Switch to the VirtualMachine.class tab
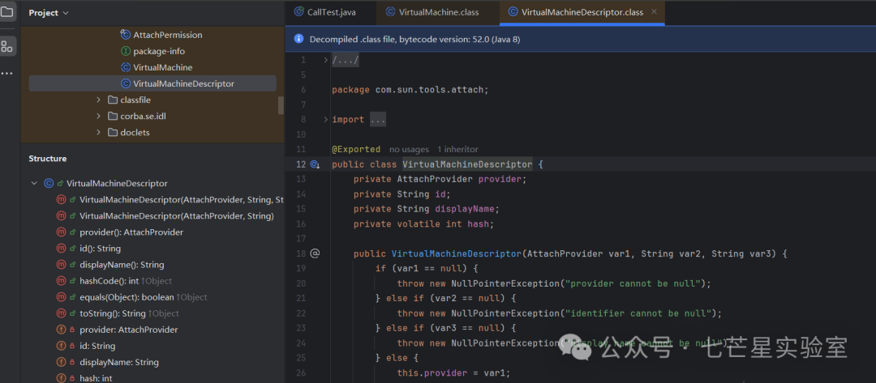876x383 pixels. coord(432,12)
